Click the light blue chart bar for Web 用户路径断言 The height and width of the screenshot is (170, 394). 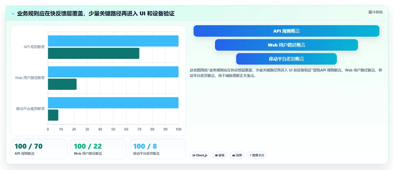pos(113,72)
